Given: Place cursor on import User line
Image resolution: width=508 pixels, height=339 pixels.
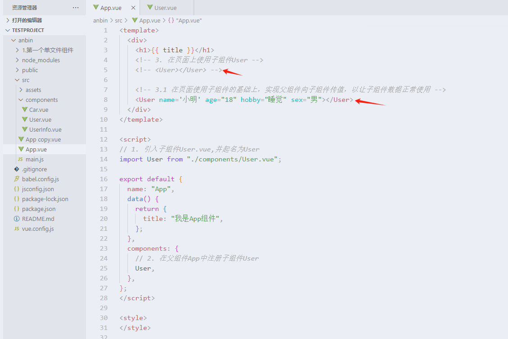Looking at the screenshot, I should [x=200, y=159].
